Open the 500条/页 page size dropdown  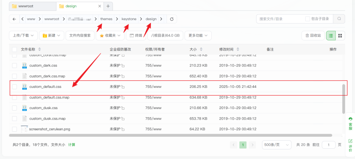click(x=277, y=145)
